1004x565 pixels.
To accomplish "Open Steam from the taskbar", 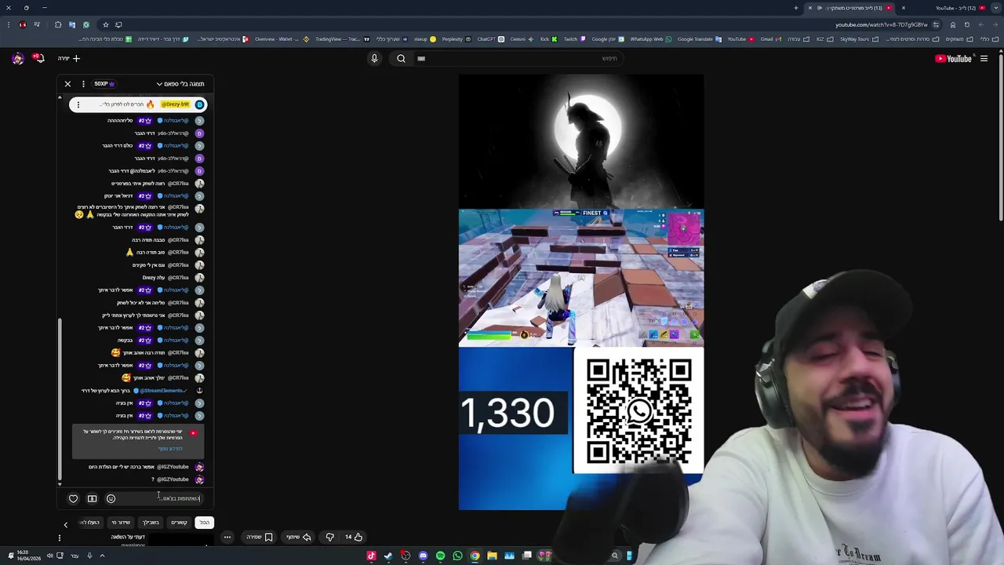I will [x=388, y=556].
